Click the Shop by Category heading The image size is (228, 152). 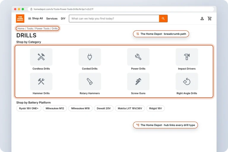pyautogui.click(x=28, y=42)
